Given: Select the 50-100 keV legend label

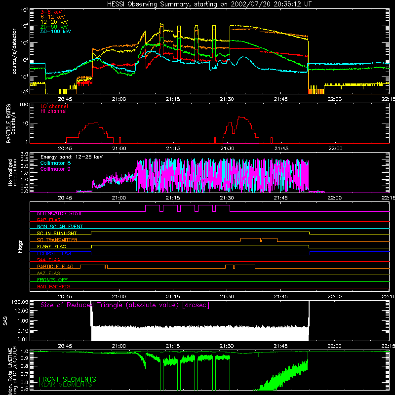Looking at the screenshot, I should tap(56, 32).
